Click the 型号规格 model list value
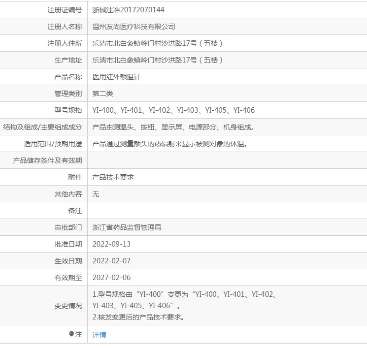The height and width of the screenshot is (348, 367). [173, 110]
